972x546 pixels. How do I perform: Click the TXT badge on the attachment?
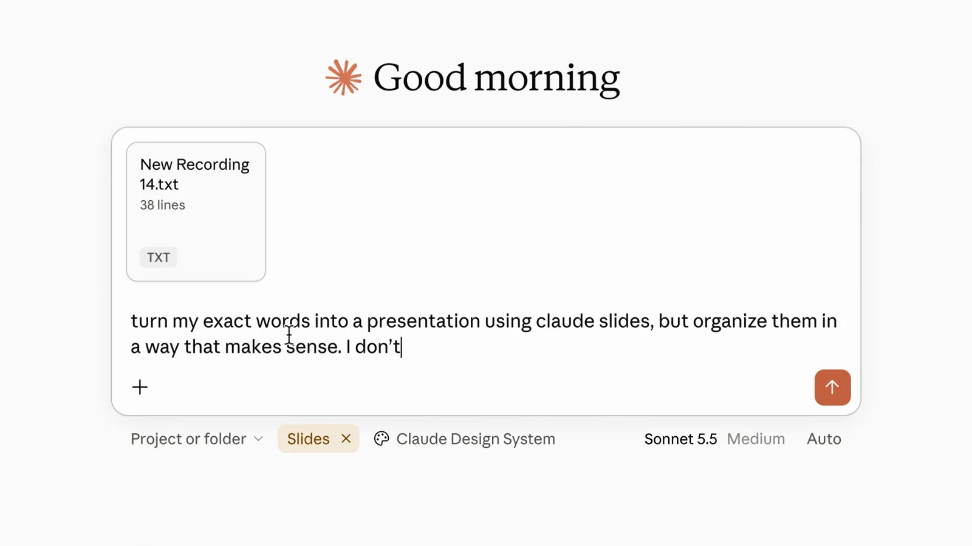point(159,257)
